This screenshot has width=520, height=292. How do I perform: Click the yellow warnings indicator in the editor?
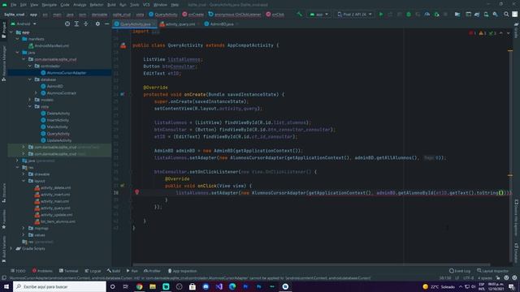tap(482, 33)
